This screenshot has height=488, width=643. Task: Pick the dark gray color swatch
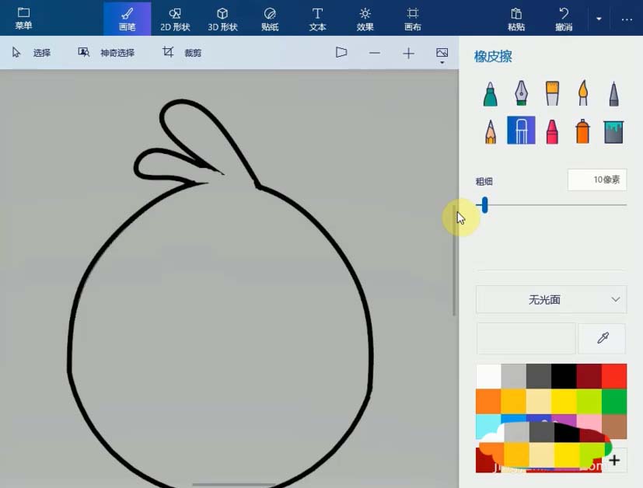pos(539,376)
